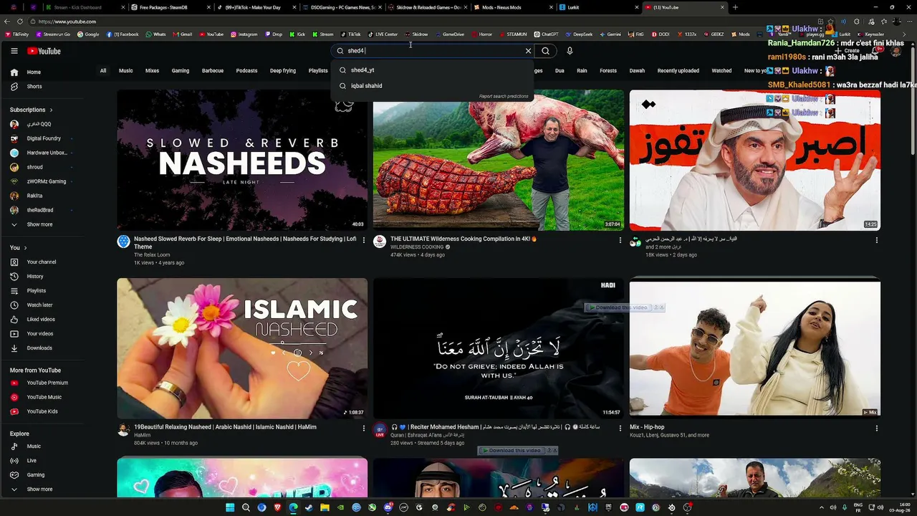
Task: Open The Relax Loom channel avatar
Action: tap(124, 242)
